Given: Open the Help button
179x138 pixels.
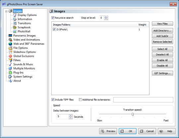Looking at the screenshot, I should point(166,131).
